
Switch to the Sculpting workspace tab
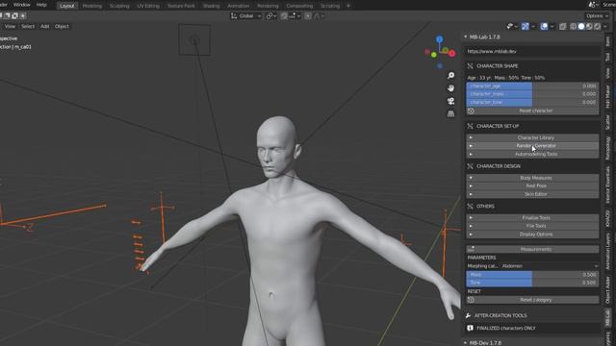[119, 6]
